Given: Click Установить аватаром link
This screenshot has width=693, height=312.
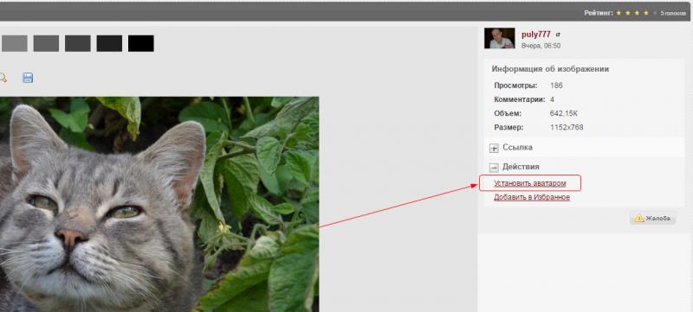Looking at the screenshot, I should click(x=530, y=183).
